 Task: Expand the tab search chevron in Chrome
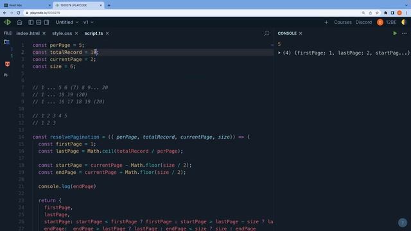point(406,5)
